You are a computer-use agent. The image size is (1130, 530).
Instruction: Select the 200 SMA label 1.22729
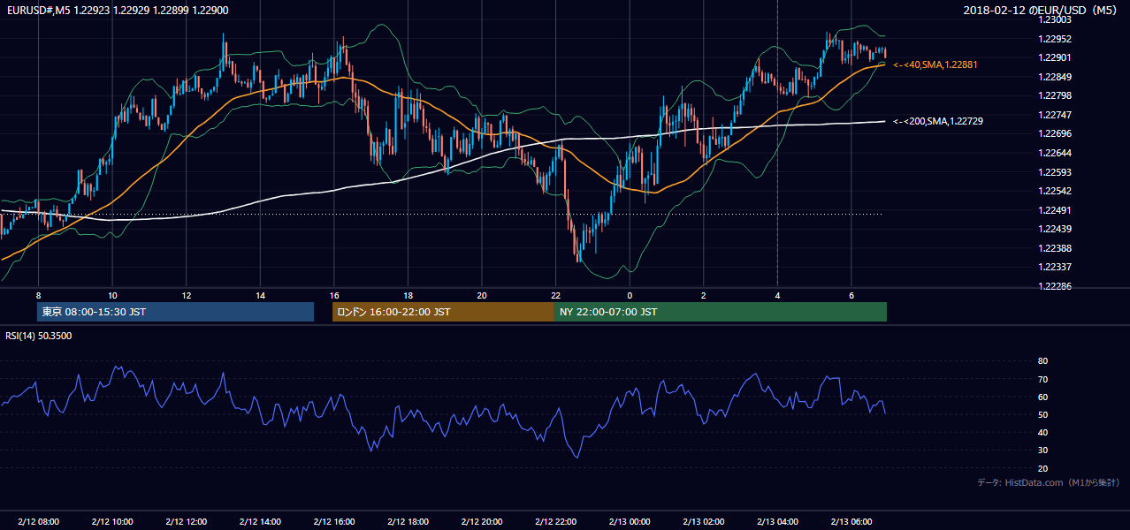938,121
